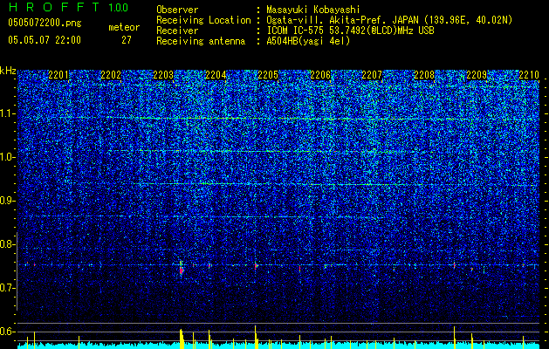Click the 'Receiving Location' field label
The width and height of the screenshot is (549, 349).
pos(203,20)
